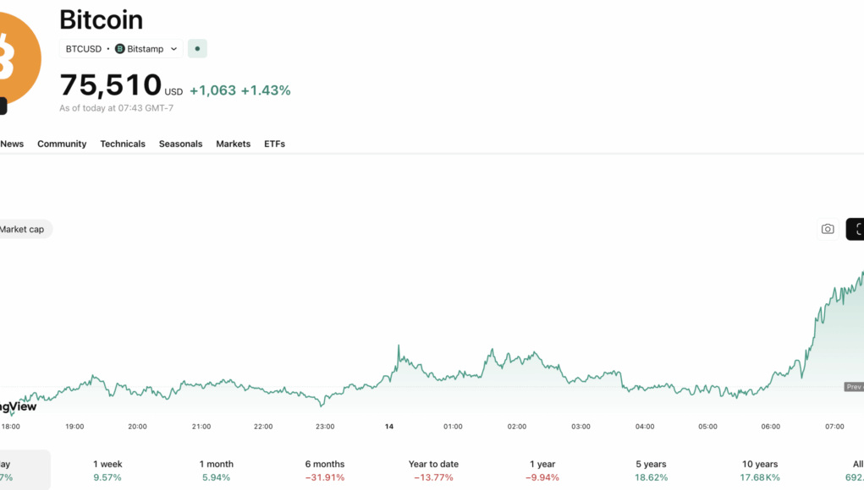The width and height of the screenshot is (864, 490).
Task: Open the ETFs tab
Action: coord(274,144)
